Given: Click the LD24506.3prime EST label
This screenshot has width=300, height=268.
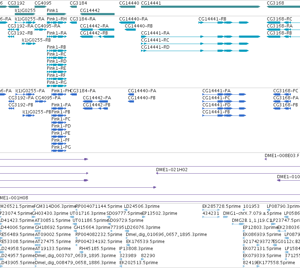Looking at the screenshot, I should tap(142, 206).
